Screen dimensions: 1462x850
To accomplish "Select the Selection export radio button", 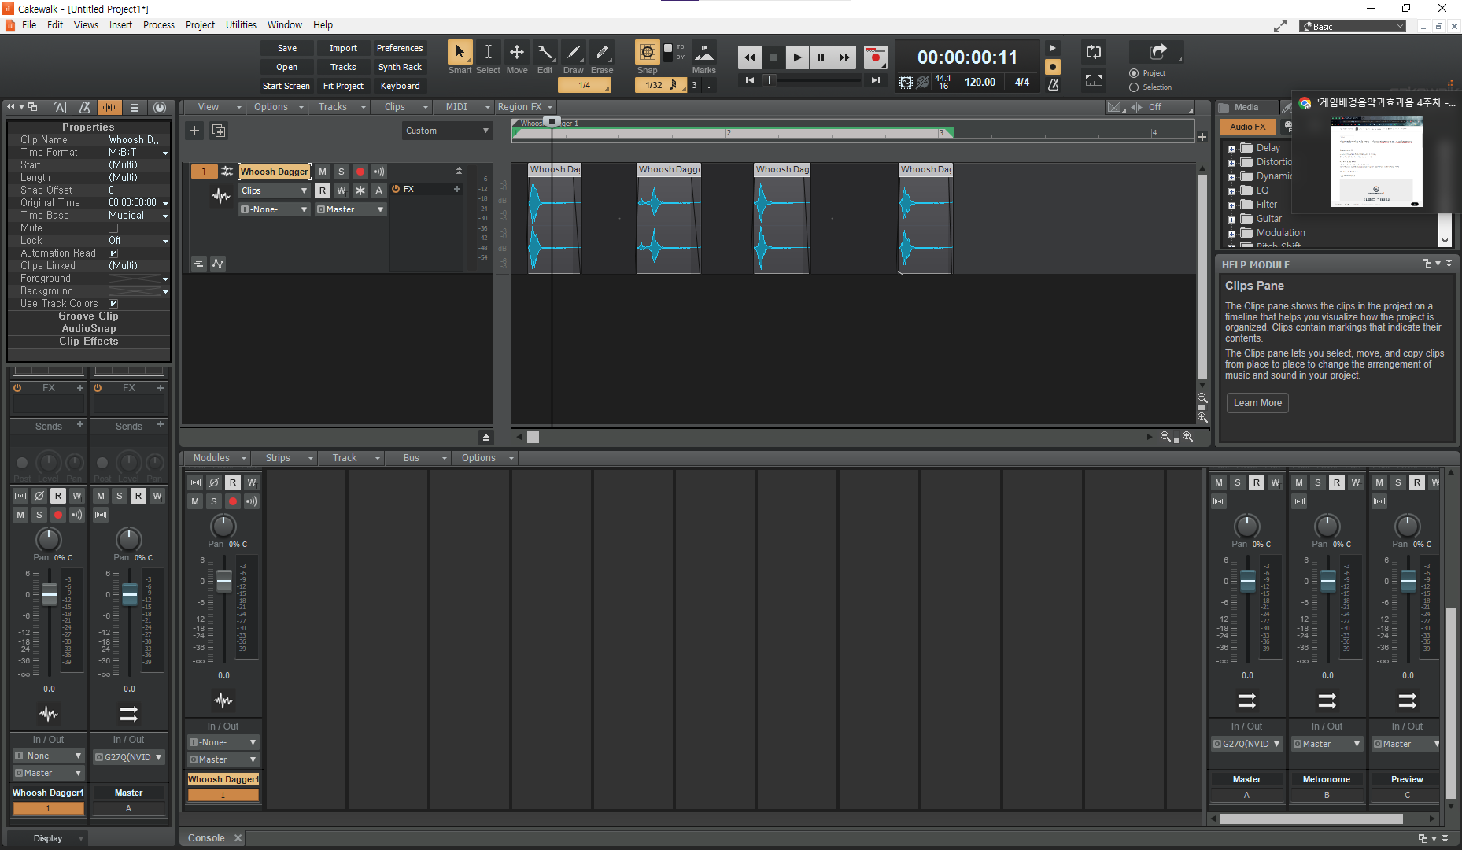I will [x=1134, y=87].
